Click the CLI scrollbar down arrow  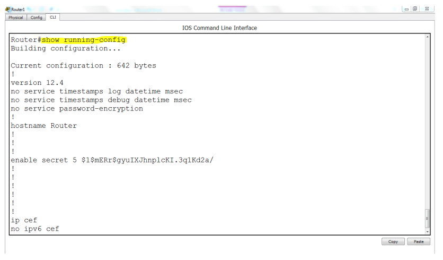428,232
